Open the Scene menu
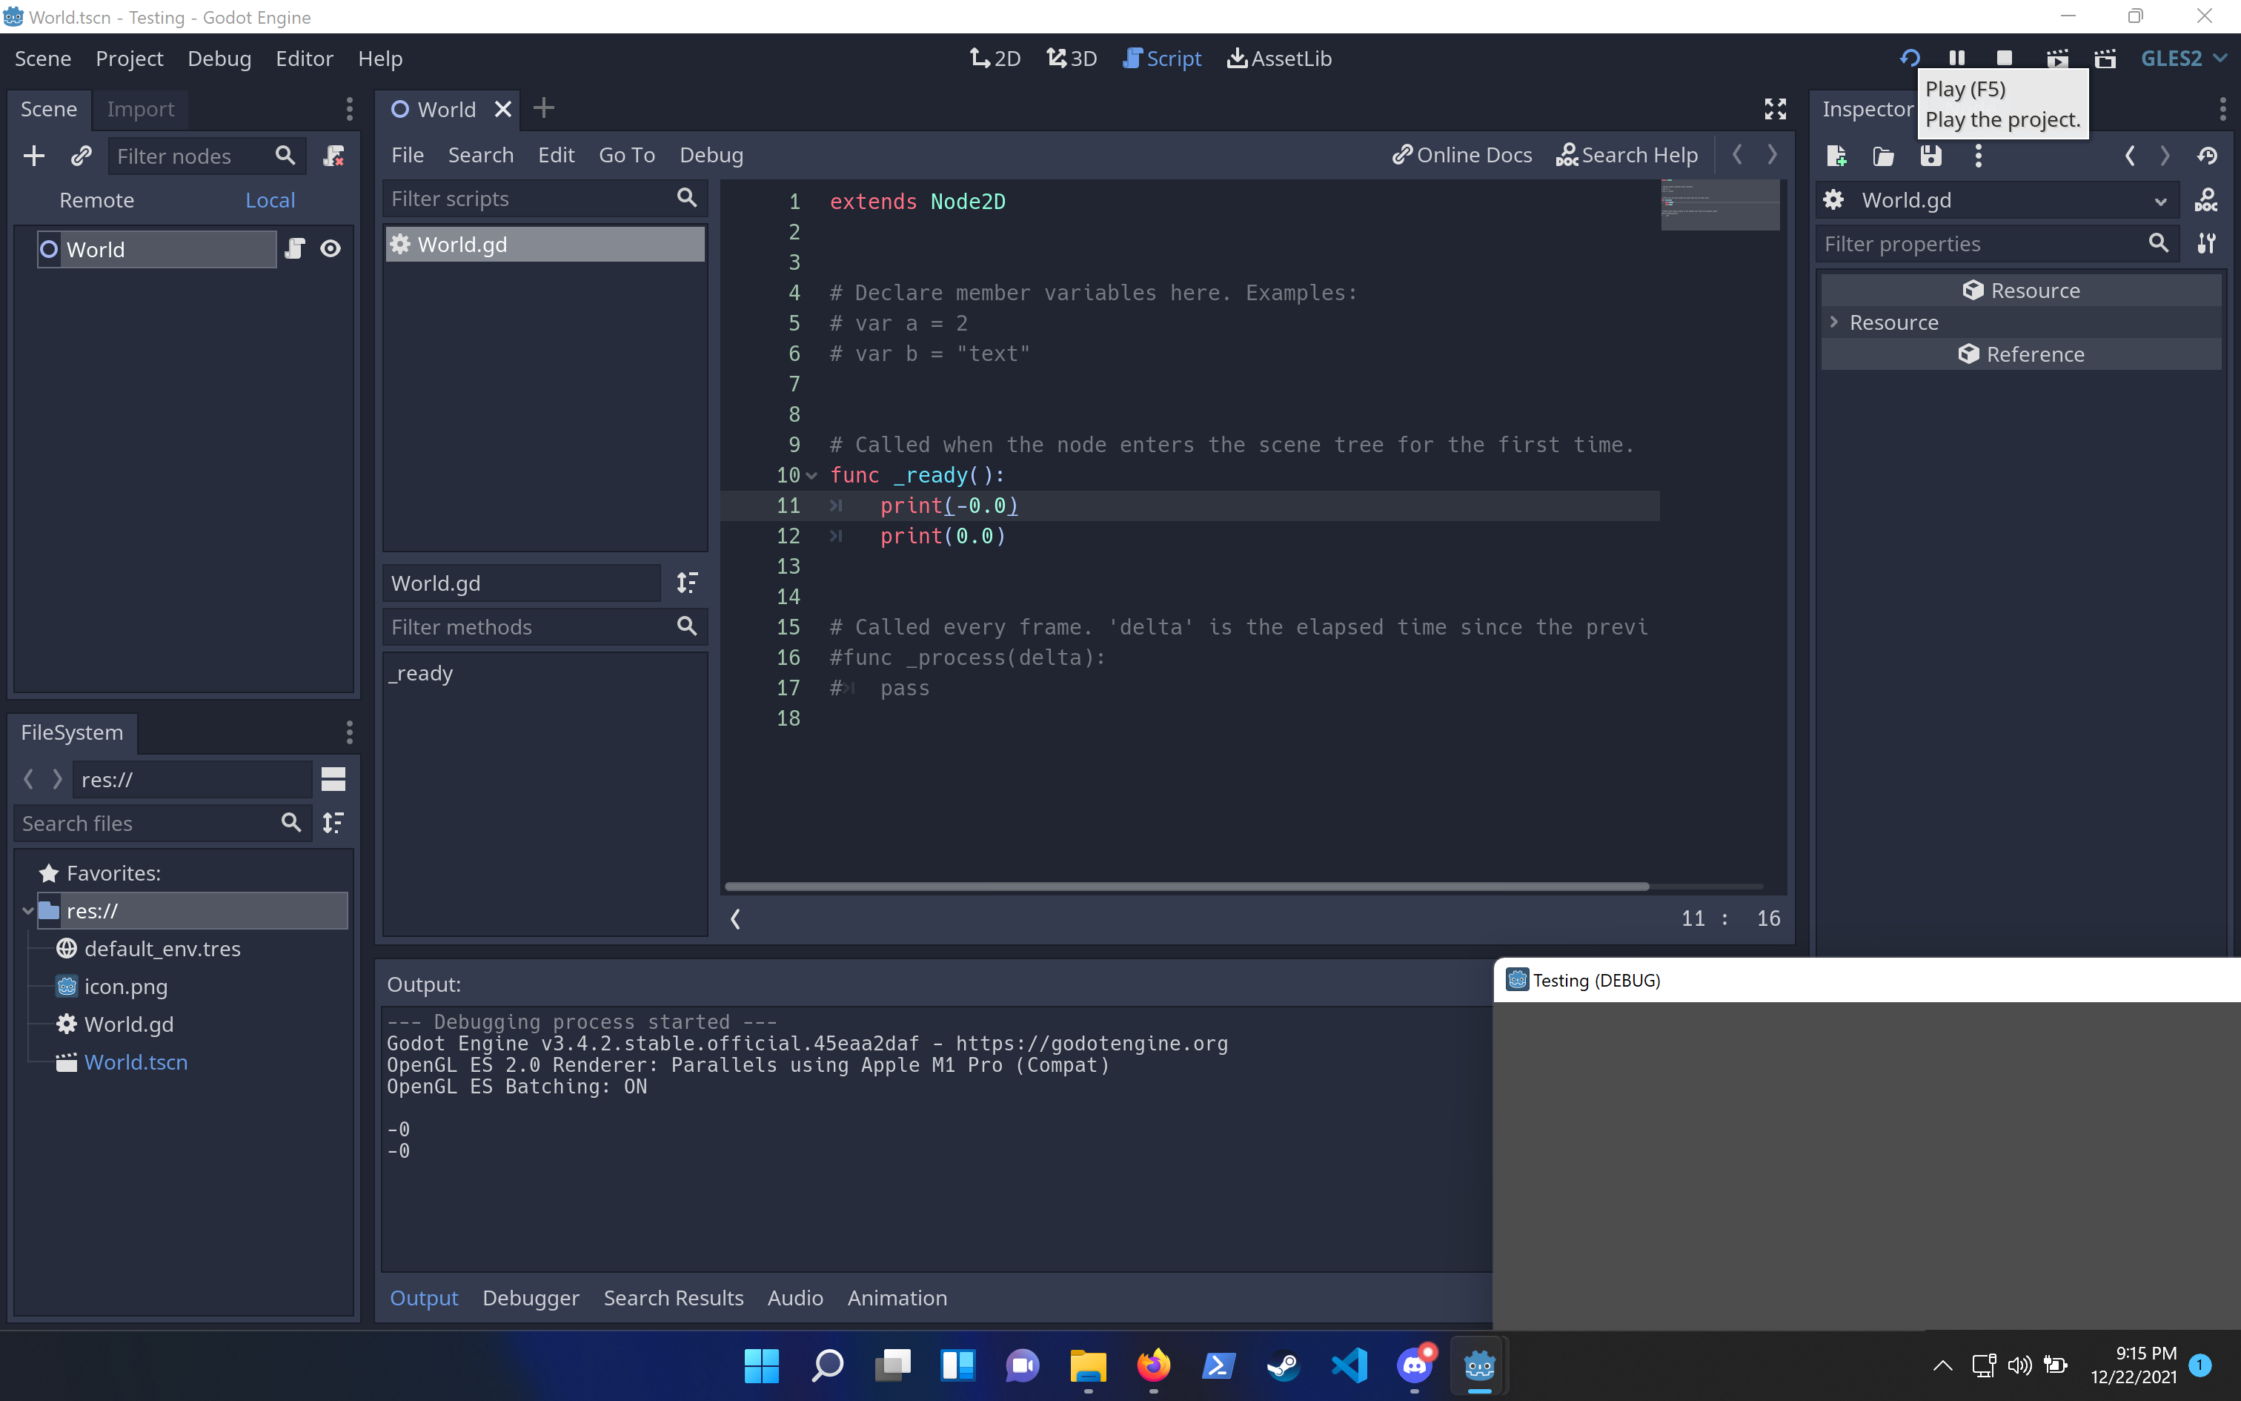The image size is (2241, 1401). click(42, 59)
